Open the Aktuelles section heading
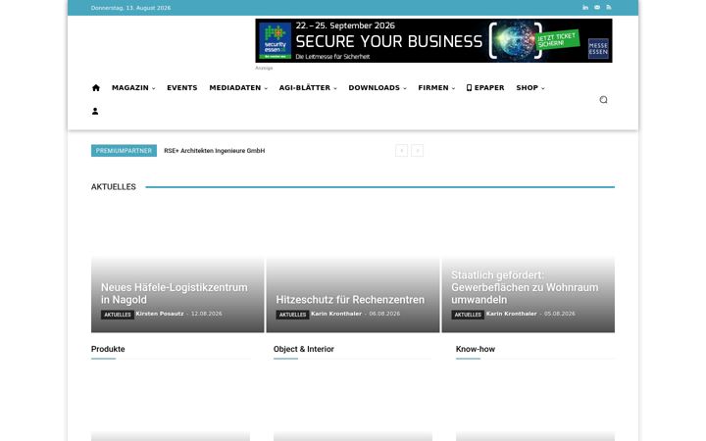 point(114,187)
